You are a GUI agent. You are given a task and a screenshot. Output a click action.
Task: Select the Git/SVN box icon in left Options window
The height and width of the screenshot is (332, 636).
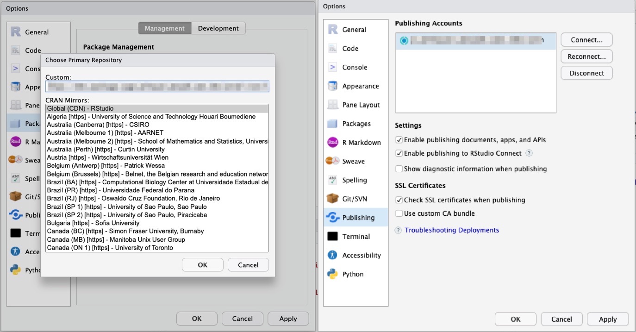16,197
